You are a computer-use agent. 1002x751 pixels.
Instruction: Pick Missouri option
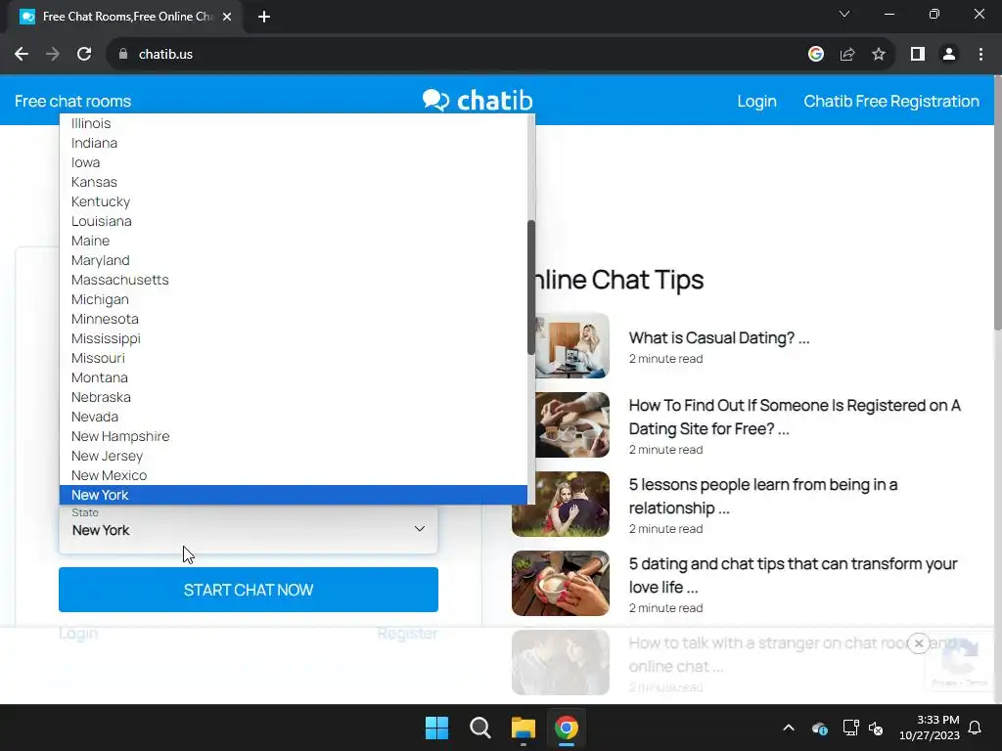(294, 358)
